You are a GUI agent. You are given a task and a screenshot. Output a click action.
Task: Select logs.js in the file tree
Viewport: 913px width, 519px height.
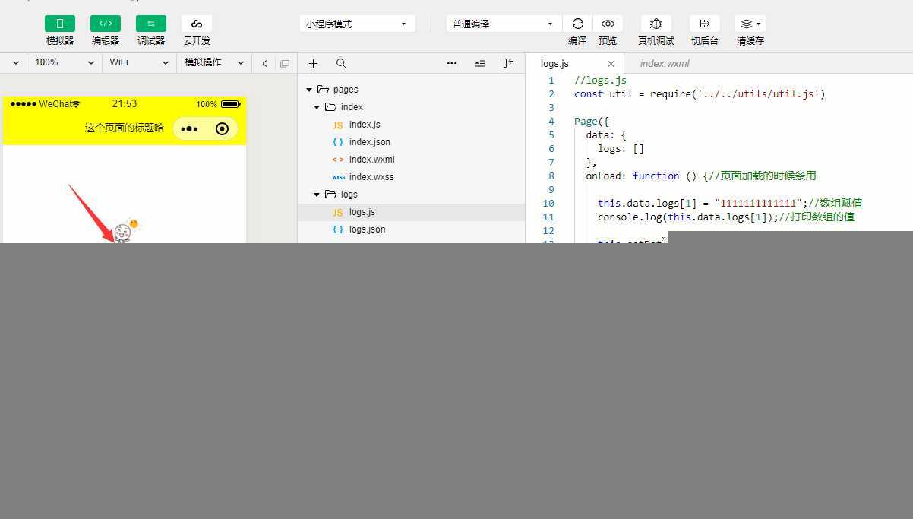pos(411,212)
